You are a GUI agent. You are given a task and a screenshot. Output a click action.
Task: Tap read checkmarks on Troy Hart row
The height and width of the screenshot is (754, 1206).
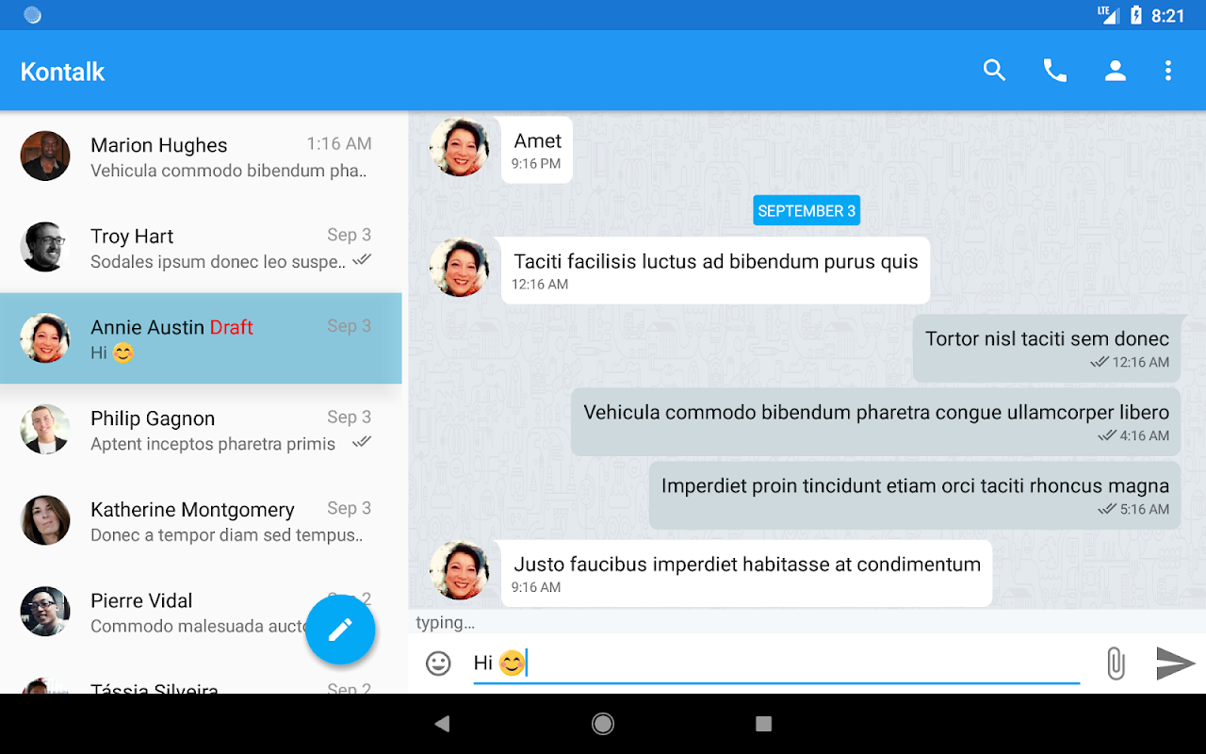click(362, 260)
